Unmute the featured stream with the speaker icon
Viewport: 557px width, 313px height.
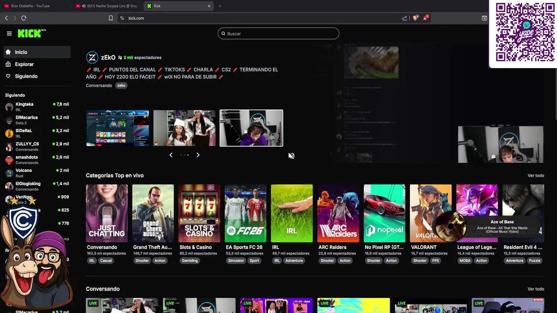(x=291, y=156)
